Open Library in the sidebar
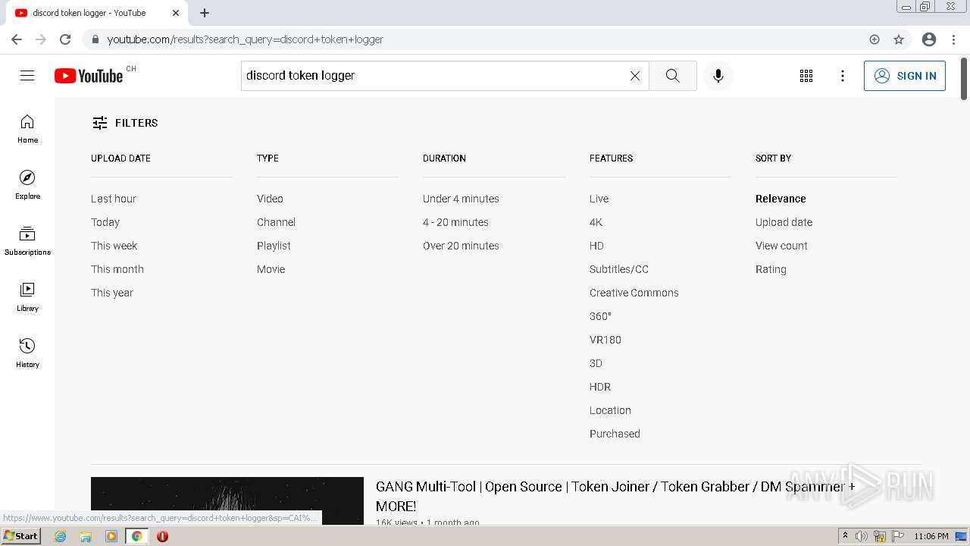Image resolution: width=970 pixels, height=546 pixels. point(27,297)
